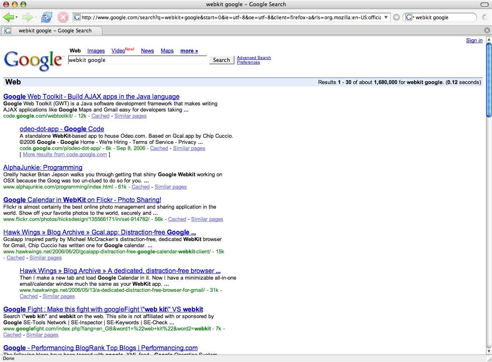Click the green Back arrow button
This screenshot has height=362, width=492.
[x=8, y=17]
